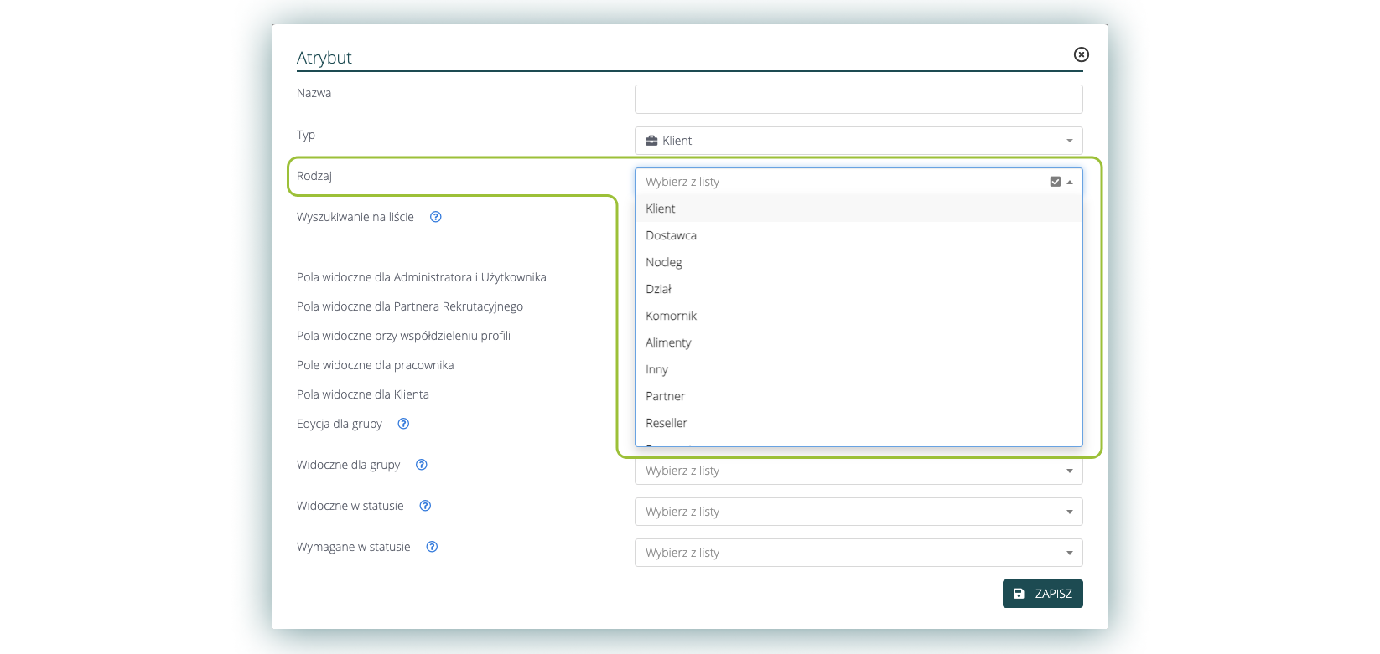The height and width of the screenshot is (654, 1380).
Task: Open the Typ dropdown showing Klient
Action: pyautogui.click(x=858, y=141)
